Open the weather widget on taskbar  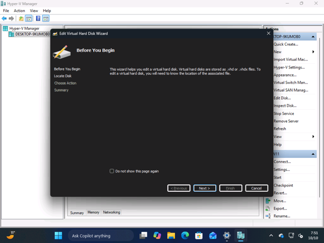(11, 235)
